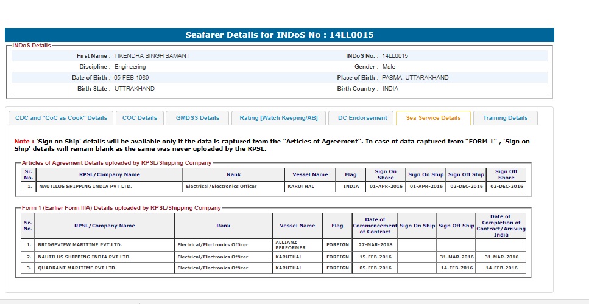Click the BRIDGEVIEW MARITIME PVT.LTD. row
Image resolution: width=589 pixels, height=304 pixels.
(x=80, y=245)
